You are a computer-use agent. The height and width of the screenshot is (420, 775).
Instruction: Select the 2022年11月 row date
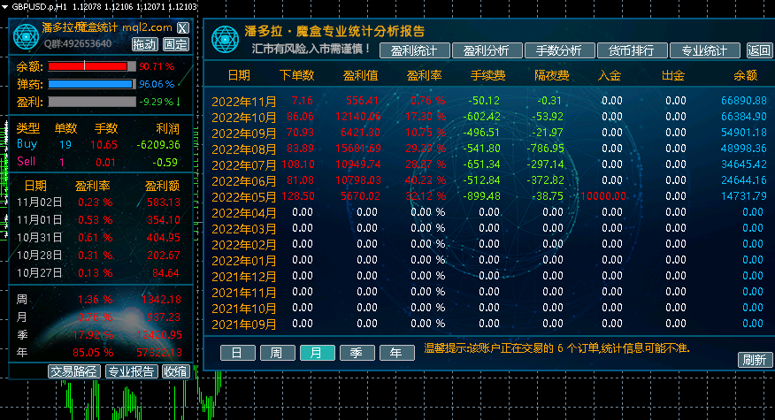pos(243,102)
